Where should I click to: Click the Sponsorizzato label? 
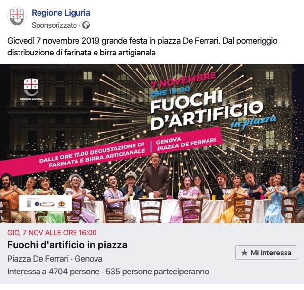click(54, 25)
